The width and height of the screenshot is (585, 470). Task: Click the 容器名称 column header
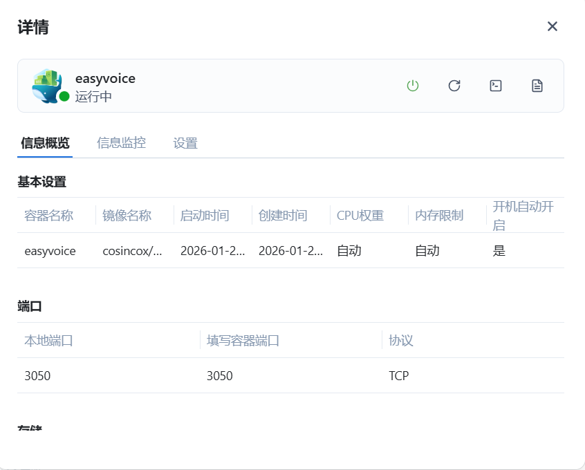coord(48,215)
